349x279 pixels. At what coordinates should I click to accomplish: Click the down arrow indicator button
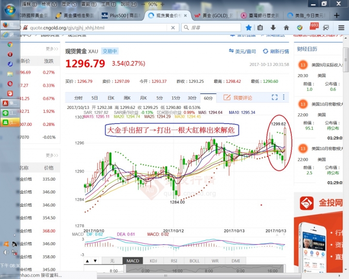pyautogui.click(x=95, y=261)
